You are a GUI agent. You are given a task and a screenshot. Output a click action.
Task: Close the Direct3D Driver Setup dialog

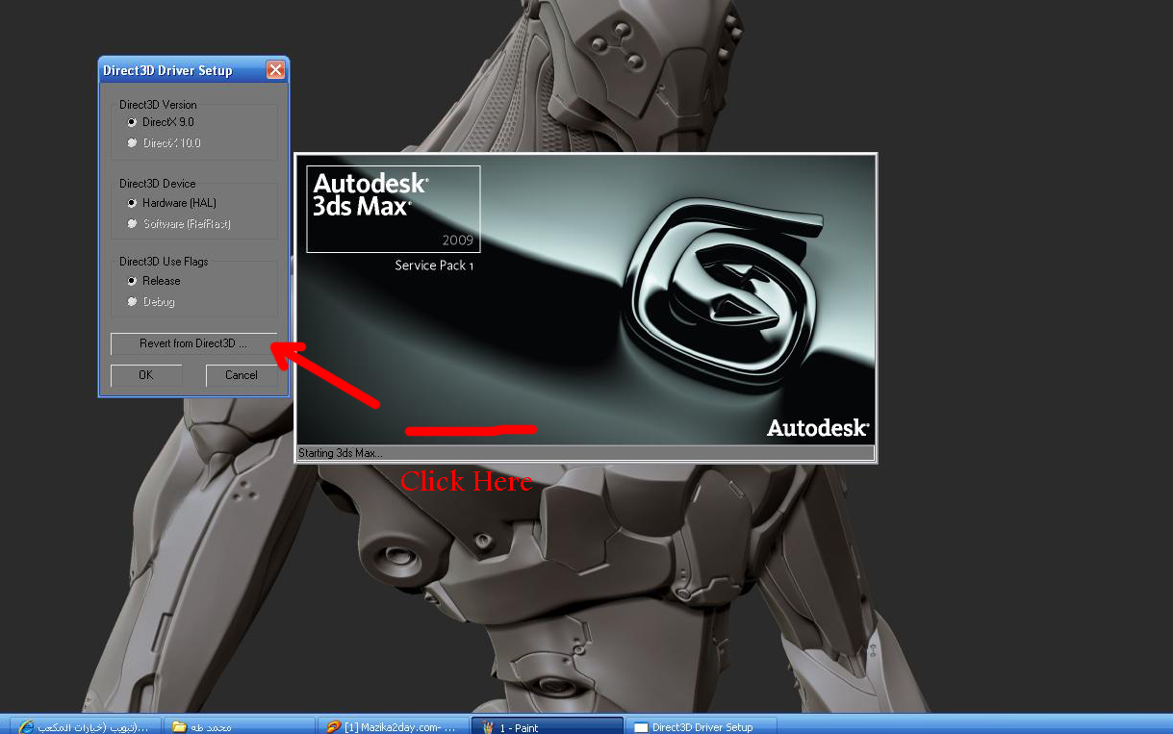[275, 70]
